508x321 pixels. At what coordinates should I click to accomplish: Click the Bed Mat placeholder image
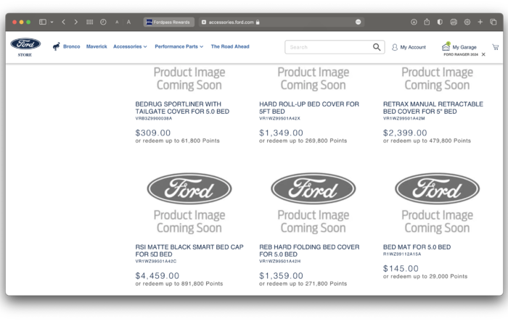(437, 203)
